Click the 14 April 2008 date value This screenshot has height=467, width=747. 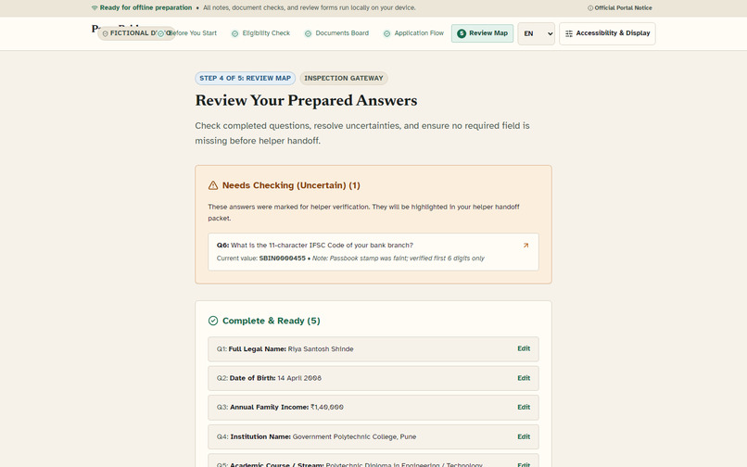(x=299, y=378)
